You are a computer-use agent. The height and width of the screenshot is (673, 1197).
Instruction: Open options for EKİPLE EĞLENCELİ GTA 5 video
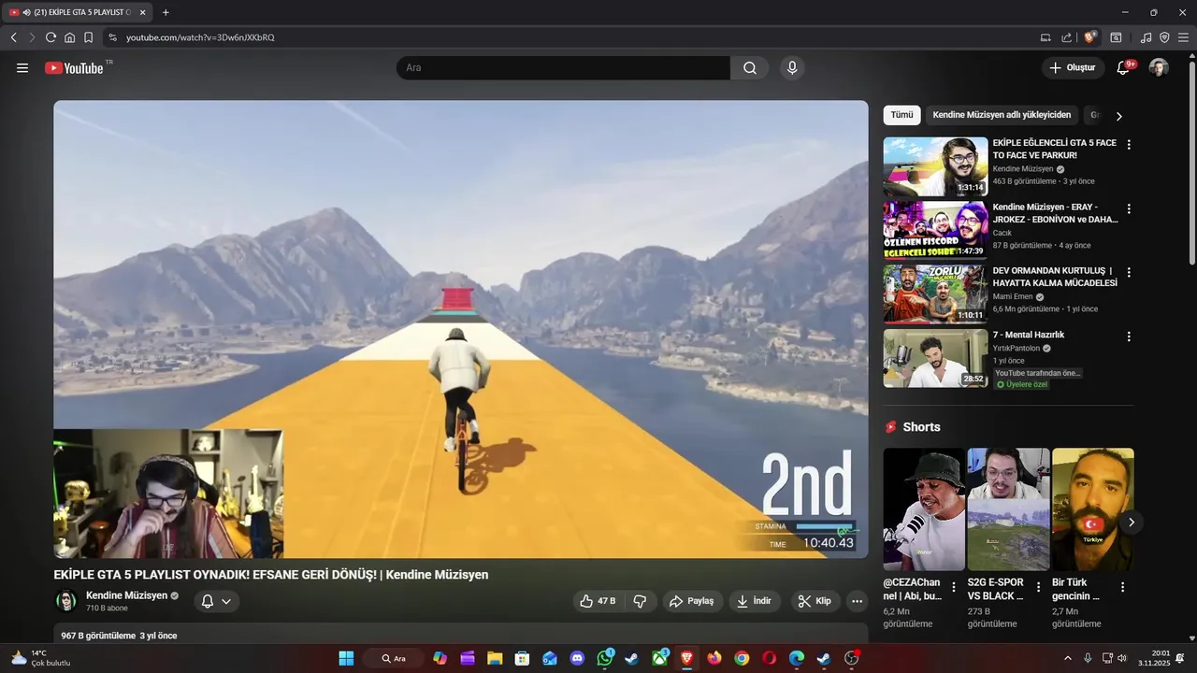pos(1129,145)
